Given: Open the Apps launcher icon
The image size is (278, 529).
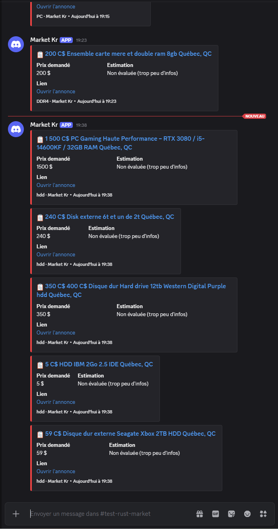Looking at the screenshot, I should pyautogui.click(x=263, y=514).
